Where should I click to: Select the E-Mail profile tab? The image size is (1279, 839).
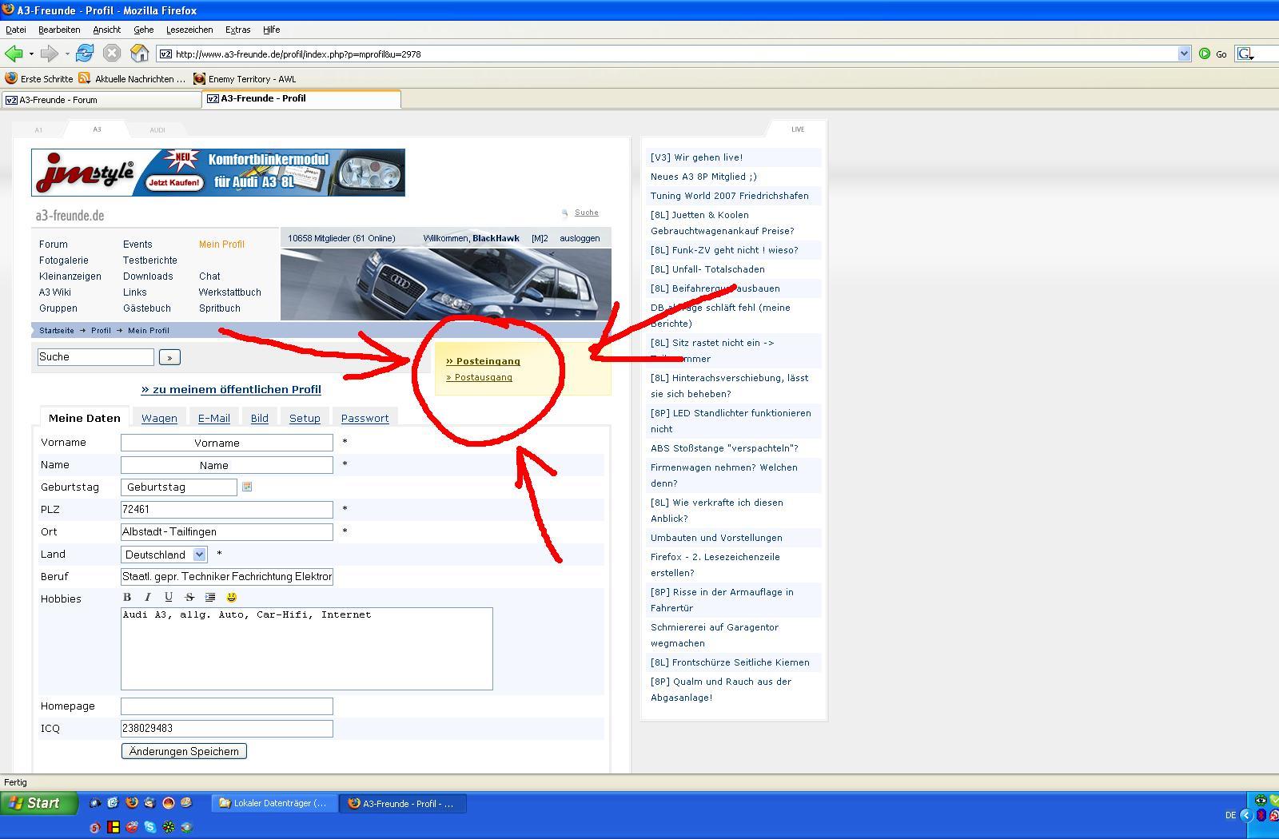pos(214,418)
